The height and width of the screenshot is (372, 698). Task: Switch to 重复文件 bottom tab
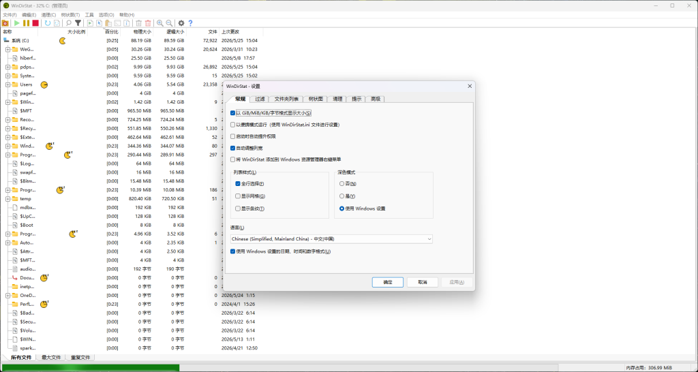80,357
